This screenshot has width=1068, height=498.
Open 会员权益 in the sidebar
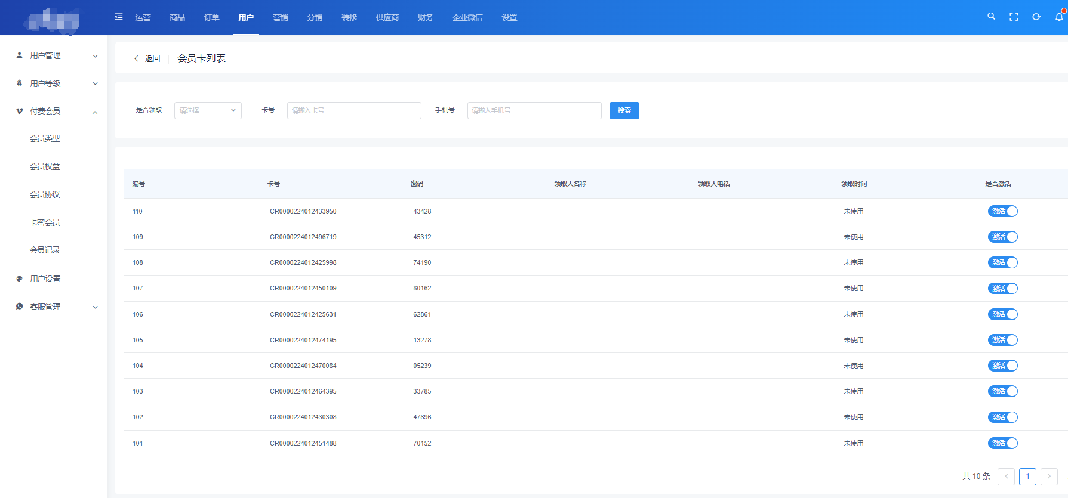45,166
